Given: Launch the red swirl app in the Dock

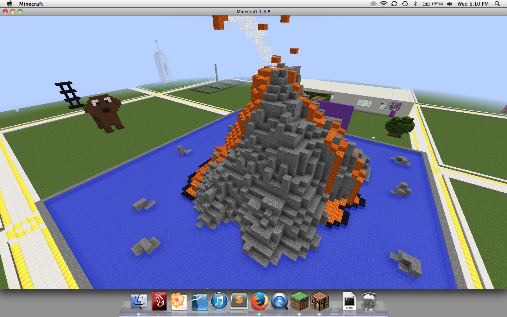Looking at the screenshot, I should [x=159, y=302].
